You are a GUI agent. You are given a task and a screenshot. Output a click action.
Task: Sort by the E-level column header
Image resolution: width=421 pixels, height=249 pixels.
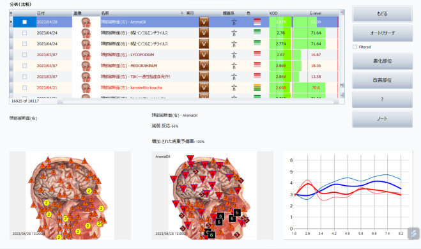point(316,13)
